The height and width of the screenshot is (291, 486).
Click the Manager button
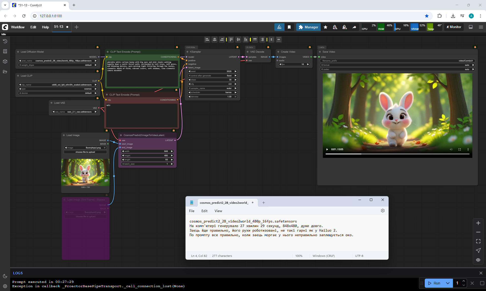(x=308, y=27)
